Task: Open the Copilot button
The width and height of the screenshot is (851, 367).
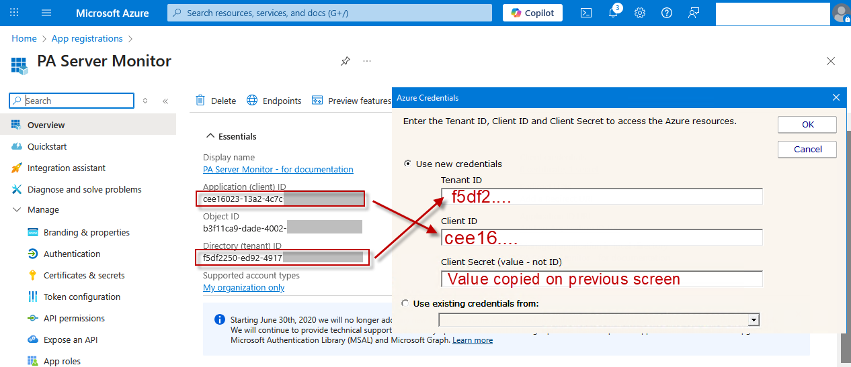Action: [532, 13]
